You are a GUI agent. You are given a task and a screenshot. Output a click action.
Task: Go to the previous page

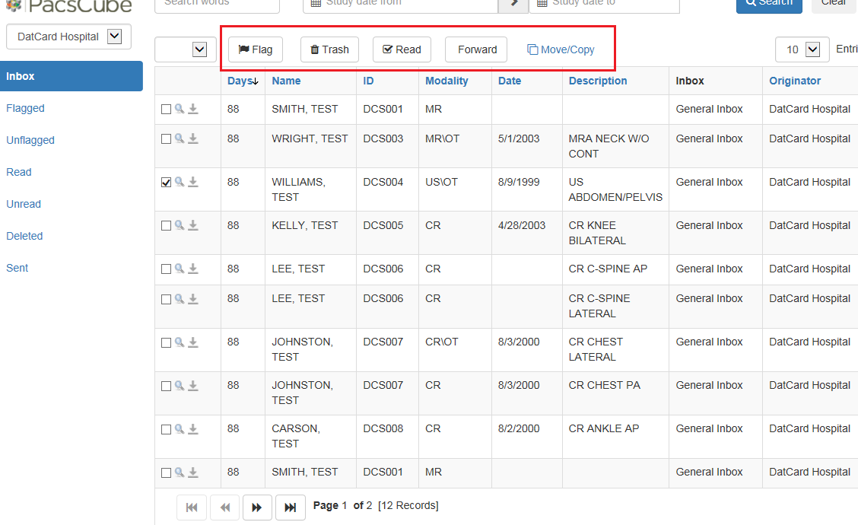[224, 508]
